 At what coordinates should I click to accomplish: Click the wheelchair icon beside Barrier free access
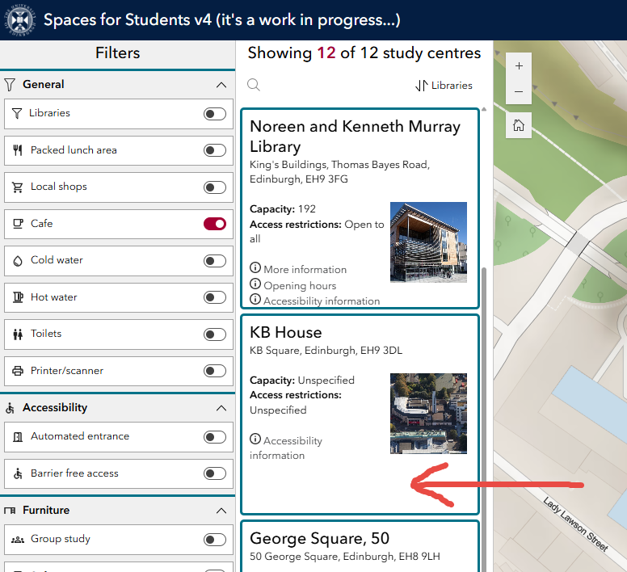tap(18, 473)
